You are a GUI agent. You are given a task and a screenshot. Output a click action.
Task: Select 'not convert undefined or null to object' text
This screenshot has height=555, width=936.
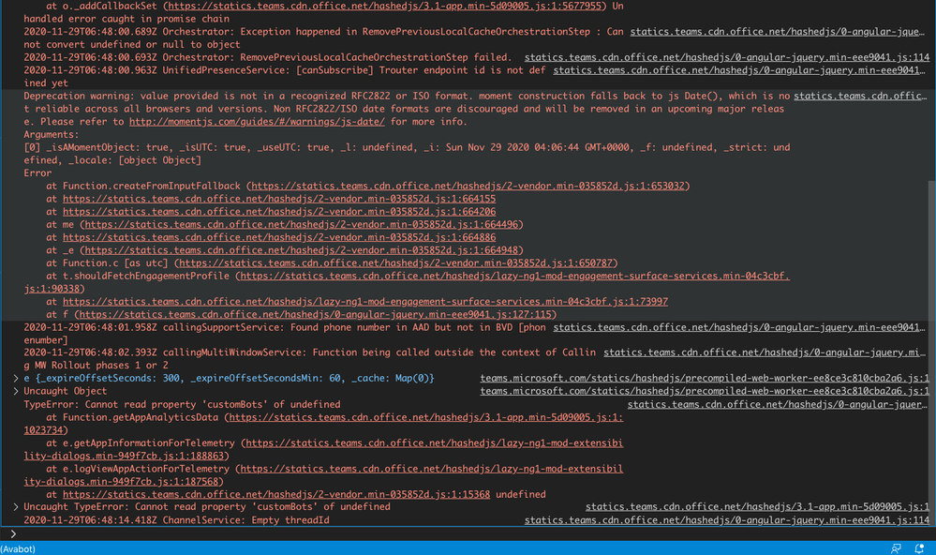[132, 45]
